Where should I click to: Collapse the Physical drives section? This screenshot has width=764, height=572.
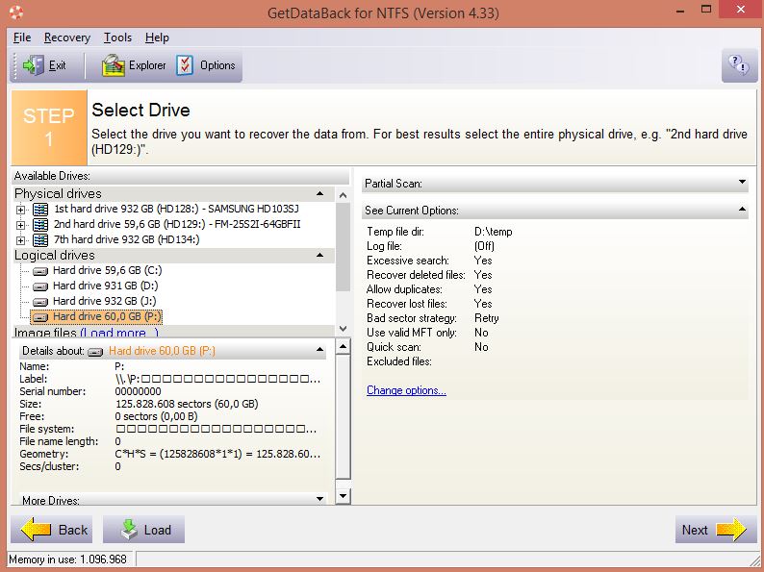tap(319, 194)
